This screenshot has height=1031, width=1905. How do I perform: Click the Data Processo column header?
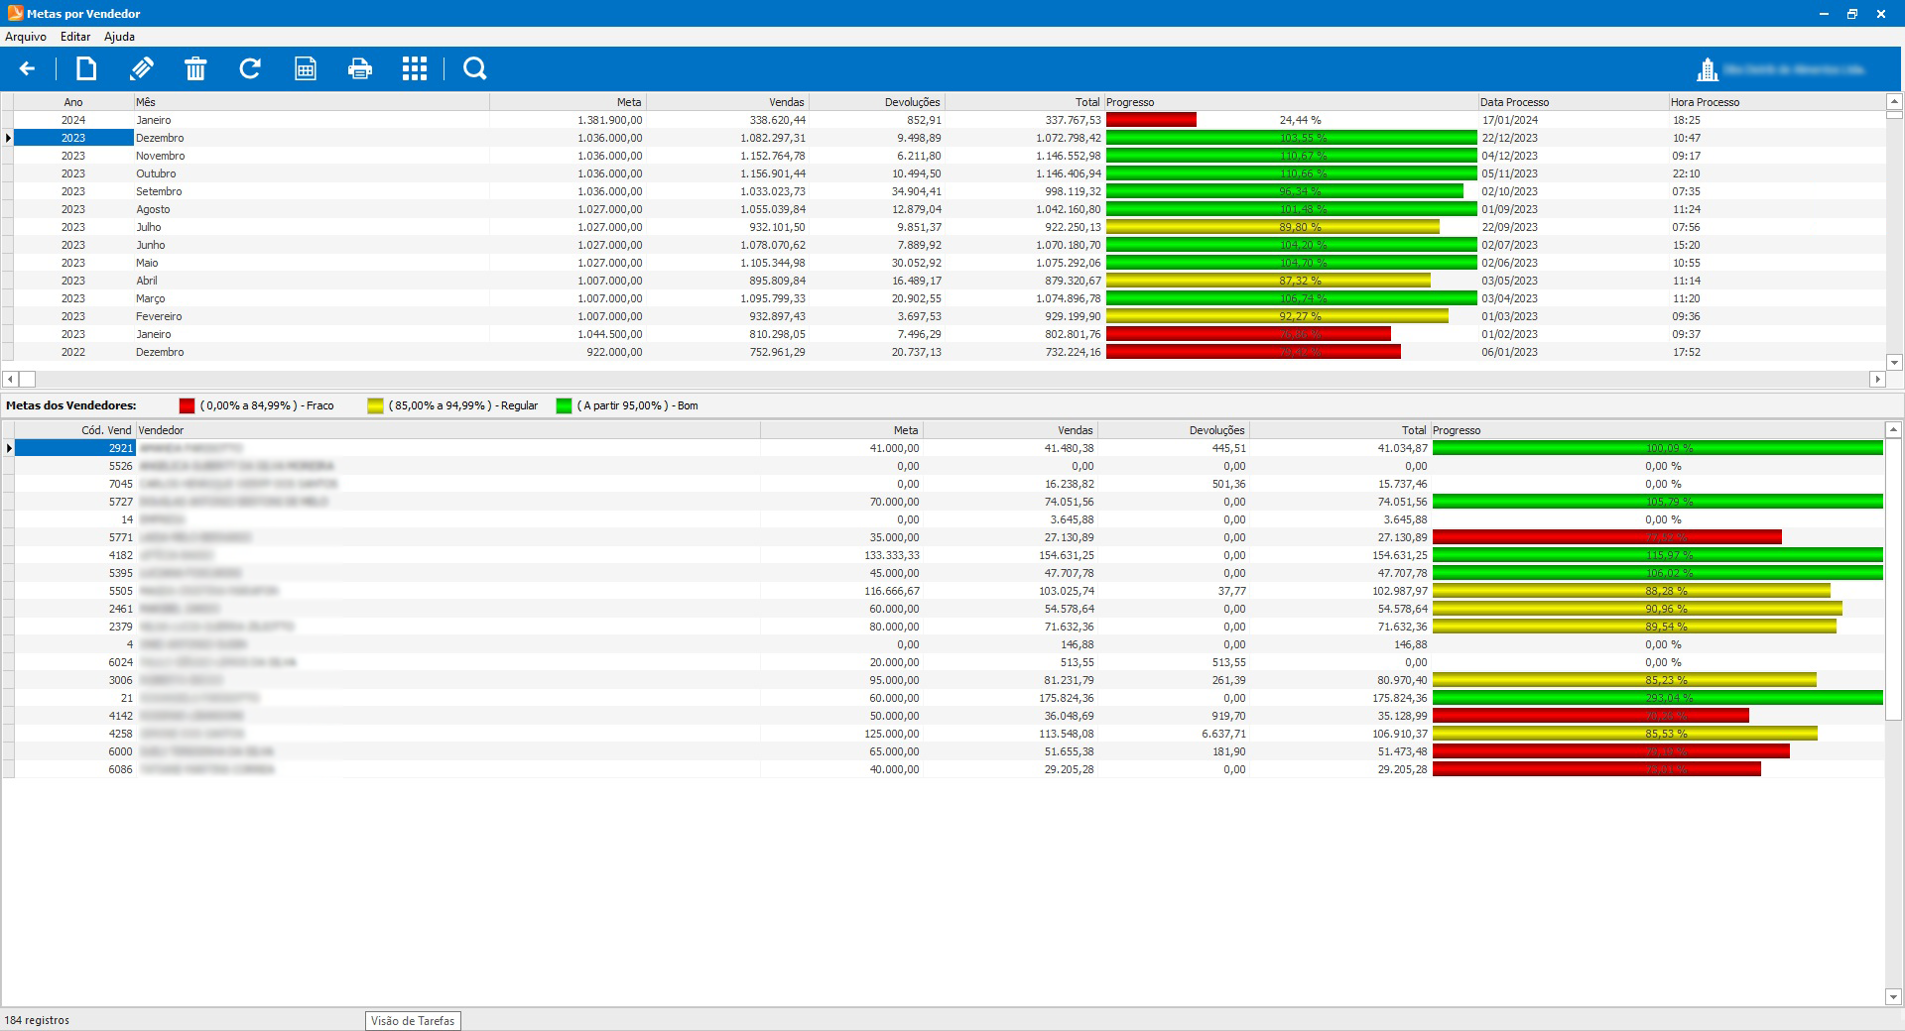(x=1573, y=102)
